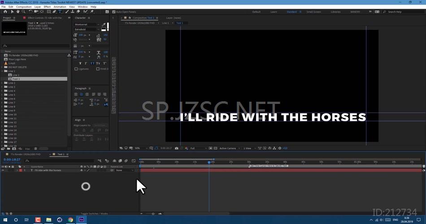Toggle the Hindi Digits checkbox
This screenshot has width=426, height=224.
click(x=98, y=69)
